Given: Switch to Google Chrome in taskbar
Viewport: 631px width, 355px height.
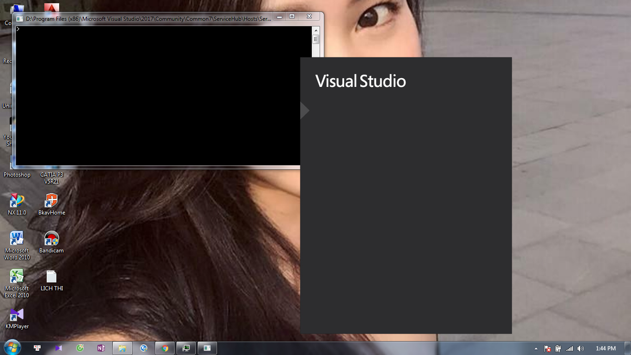Looking at the screenshot, I should 165,348.
